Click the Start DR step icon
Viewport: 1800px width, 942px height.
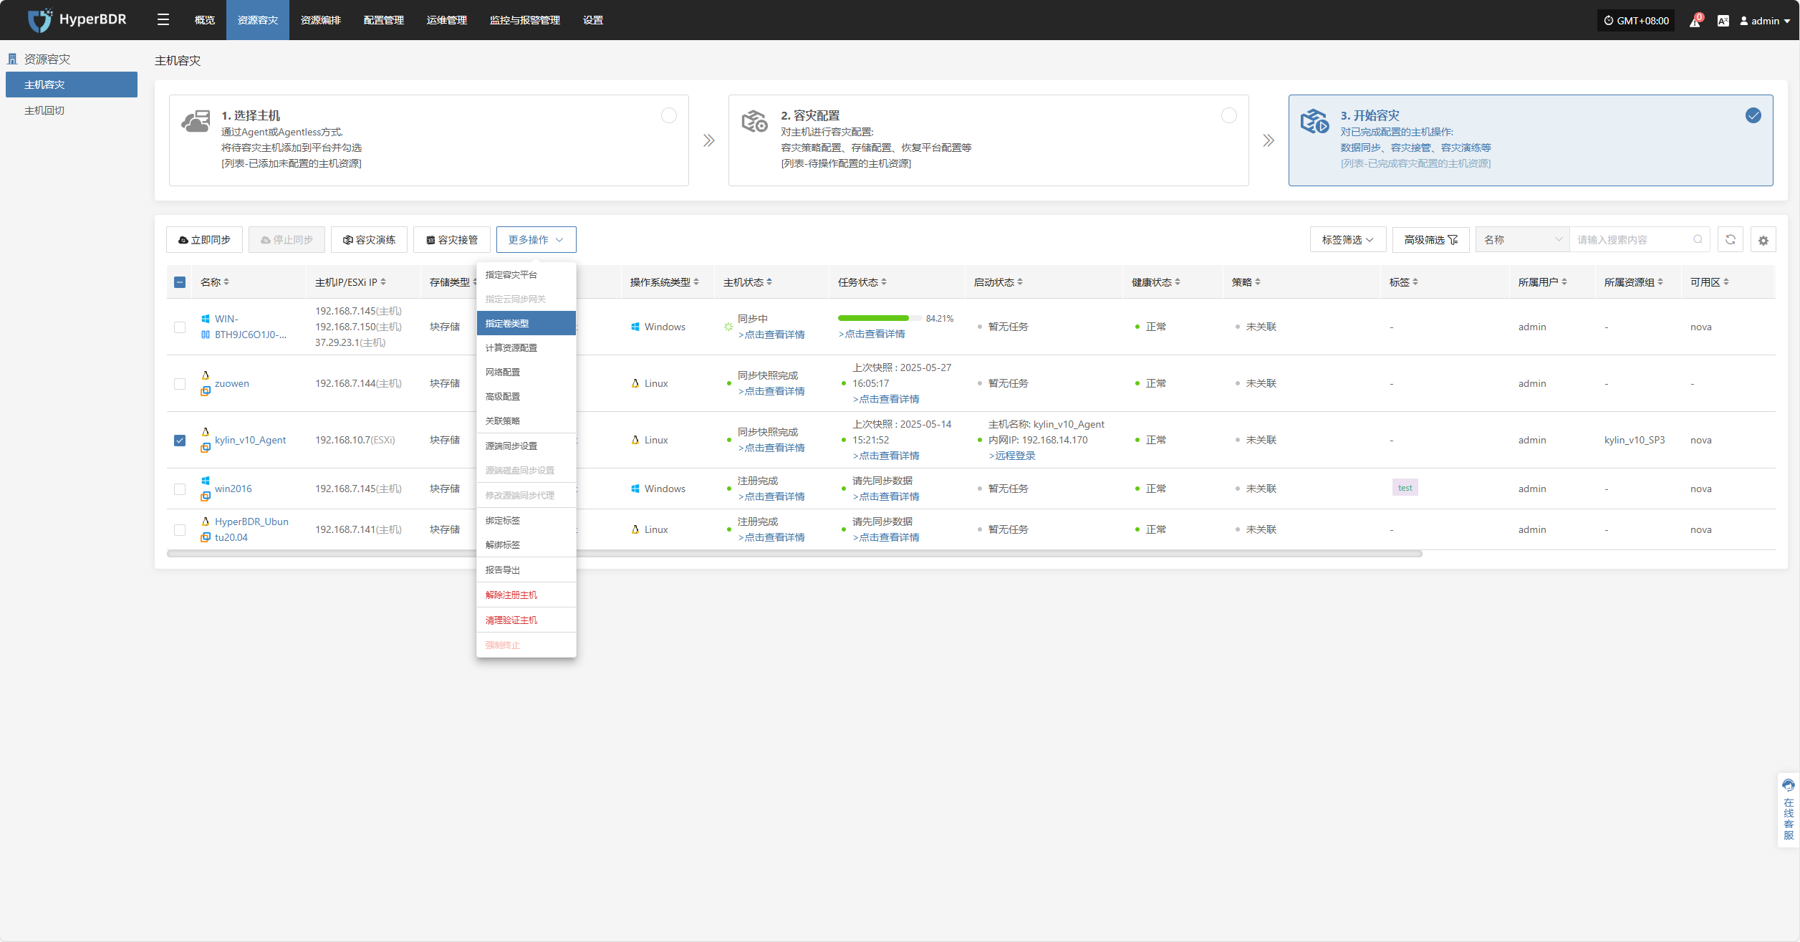tap(1314, 121)
